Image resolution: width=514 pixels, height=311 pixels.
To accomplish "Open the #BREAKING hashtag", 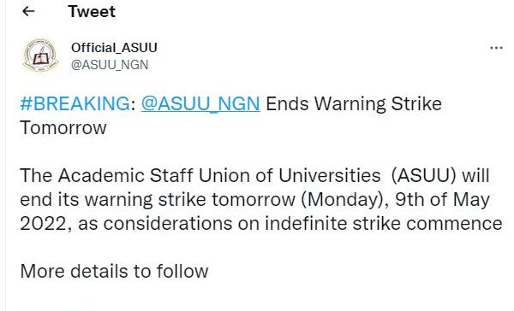I will tap(75, 104).
